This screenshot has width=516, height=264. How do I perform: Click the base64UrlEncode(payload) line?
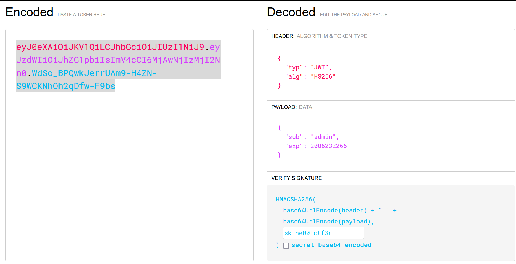coord(328,222)
